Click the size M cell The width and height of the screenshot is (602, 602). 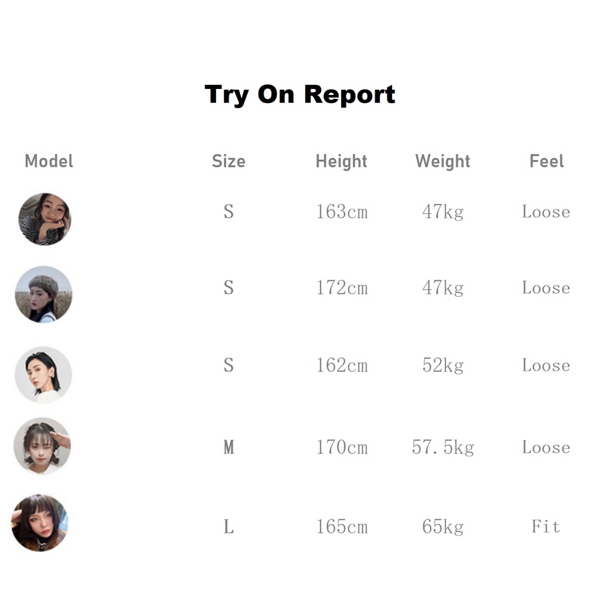[229, 447]
